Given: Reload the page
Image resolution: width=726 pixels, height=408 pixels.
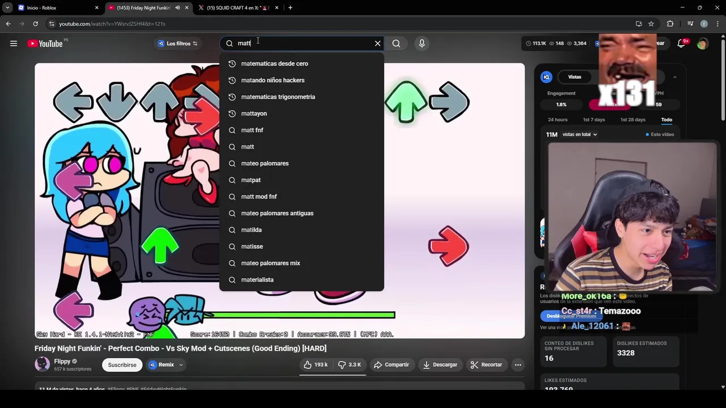Looking at the screenshot, I should click(35, 24).
